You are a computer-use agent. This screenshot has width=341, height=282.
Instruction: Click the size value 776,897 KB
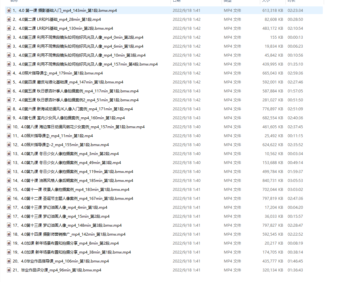pos(273,109)
